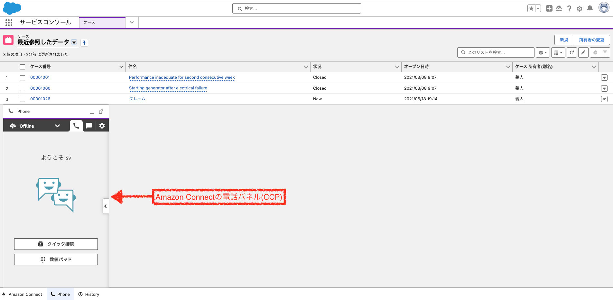Click the Help question mark icon

click(569, 9)
